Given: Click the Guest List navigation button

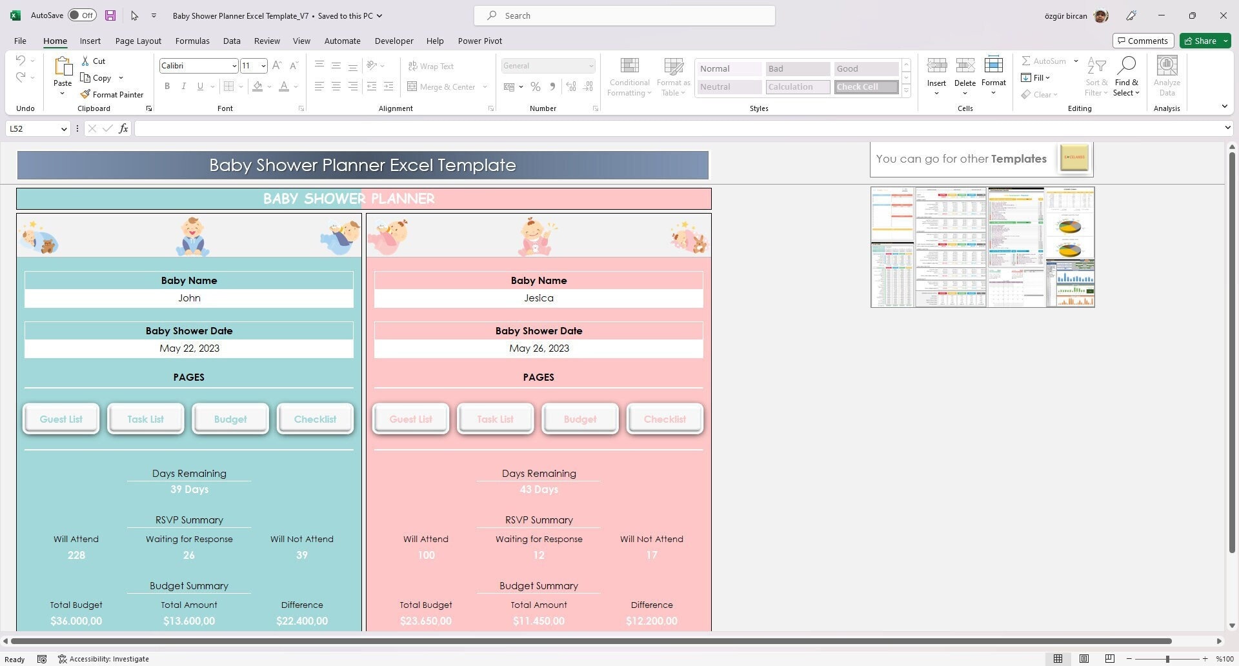Looking at the screenshot, I should tap(61, 418).
